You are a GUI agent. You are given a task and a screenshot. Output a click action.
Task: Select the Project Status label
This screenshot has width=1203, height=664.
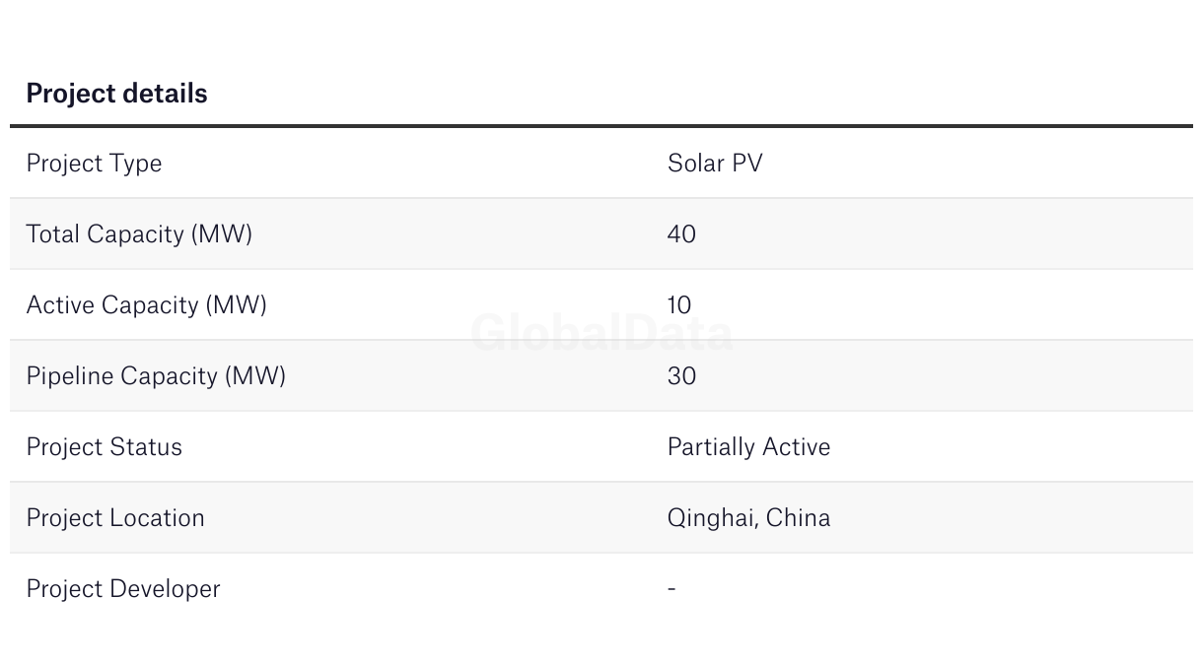104,446
